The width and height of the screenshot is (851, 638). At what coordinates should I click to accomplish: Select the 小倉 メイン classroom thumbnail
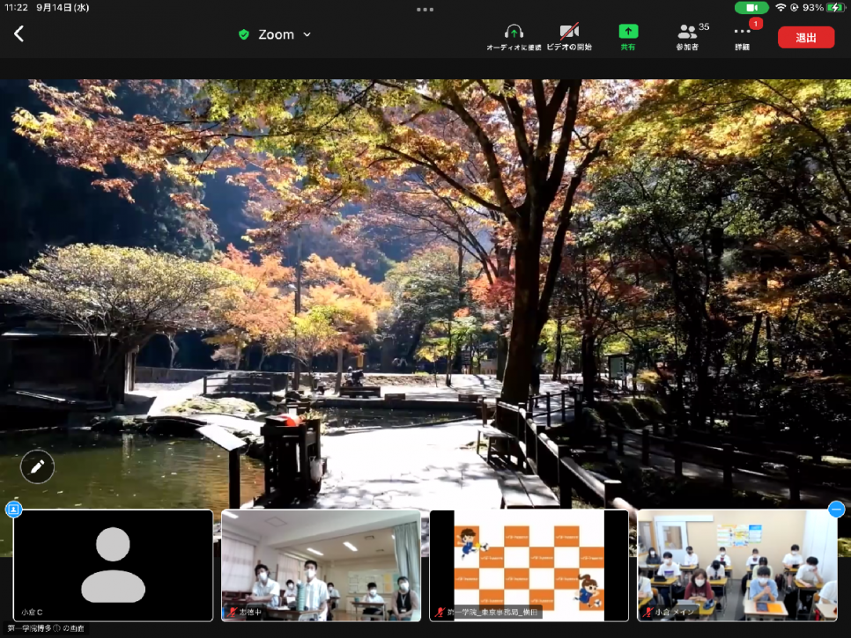[x=736, y=565]
